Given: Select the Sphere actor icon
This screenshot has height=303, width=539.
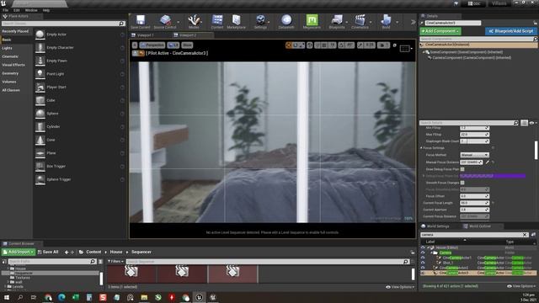Looking at the screenshot, I should [x=40, y=114].
